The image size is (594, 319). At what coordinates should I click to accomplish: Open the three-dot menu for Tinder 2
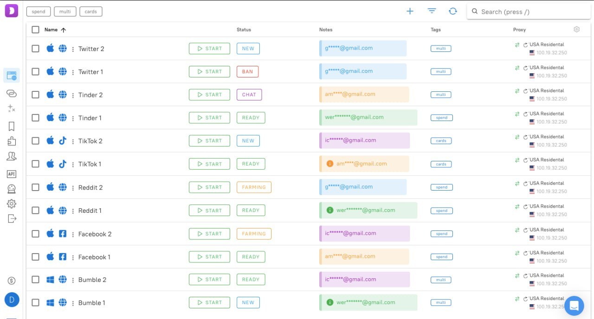coord(73,95)
